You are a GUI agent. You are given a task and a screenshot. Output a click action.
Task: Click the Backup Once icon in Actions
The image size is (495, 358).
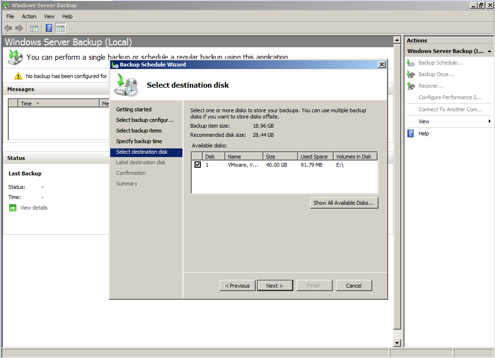point(411,74)
